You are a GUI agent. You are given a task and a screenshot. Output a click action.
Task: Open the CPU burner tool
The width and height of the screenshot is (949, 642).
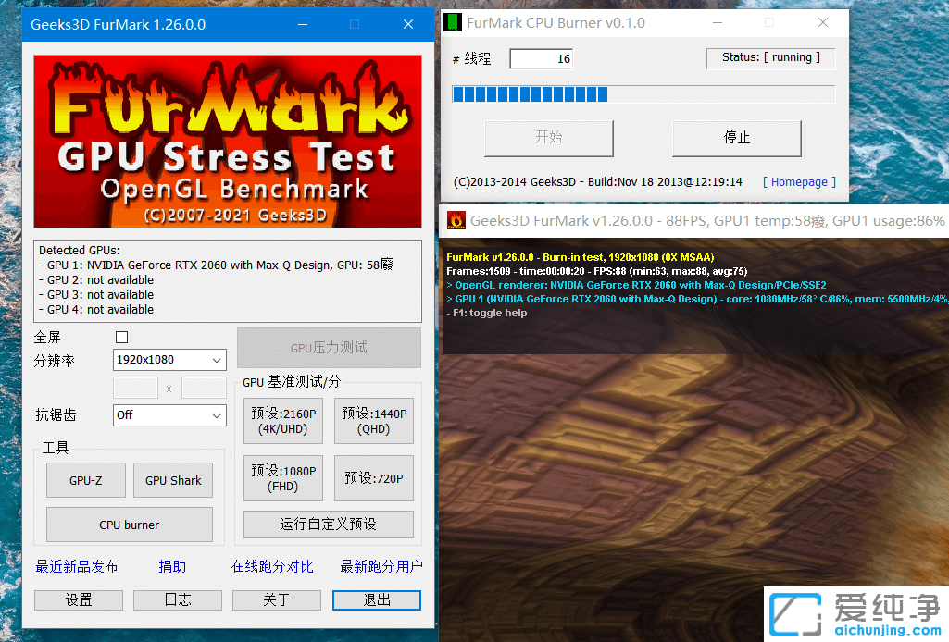(x=130, y=525)
